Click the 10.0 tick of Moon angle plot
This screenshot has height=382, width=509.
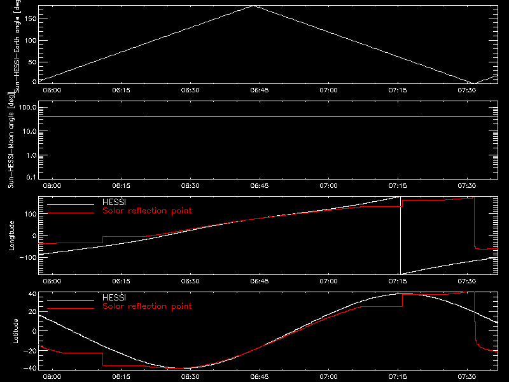click(x=29, y=132)
